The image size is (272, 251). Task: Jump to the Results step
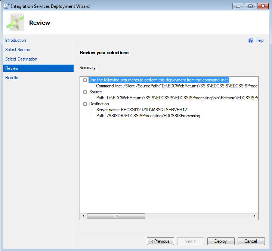click(12, 78)
